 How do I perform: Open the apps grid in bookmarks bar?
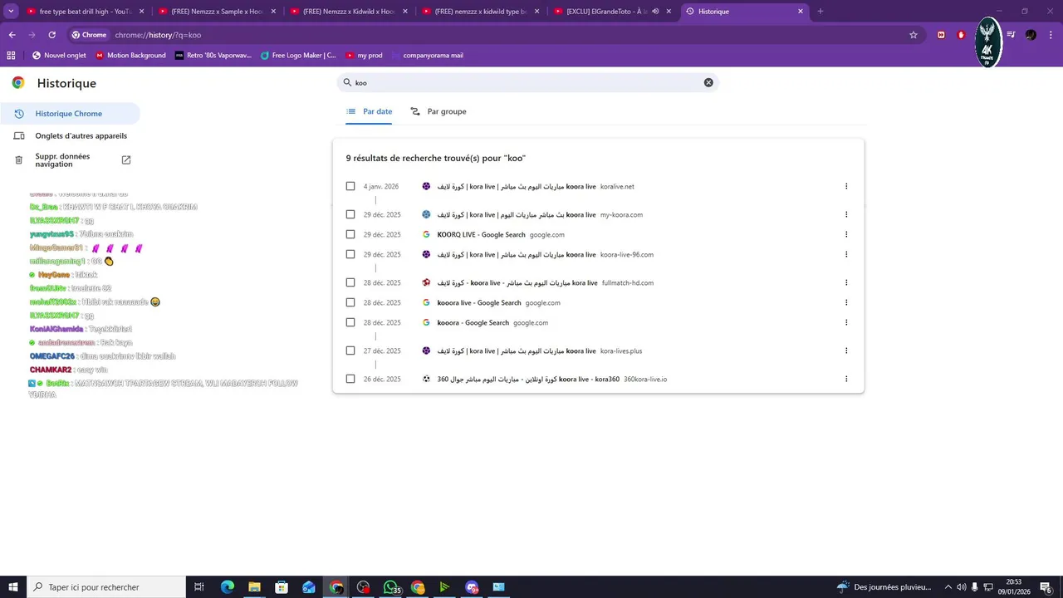click(x=11, y=56)
